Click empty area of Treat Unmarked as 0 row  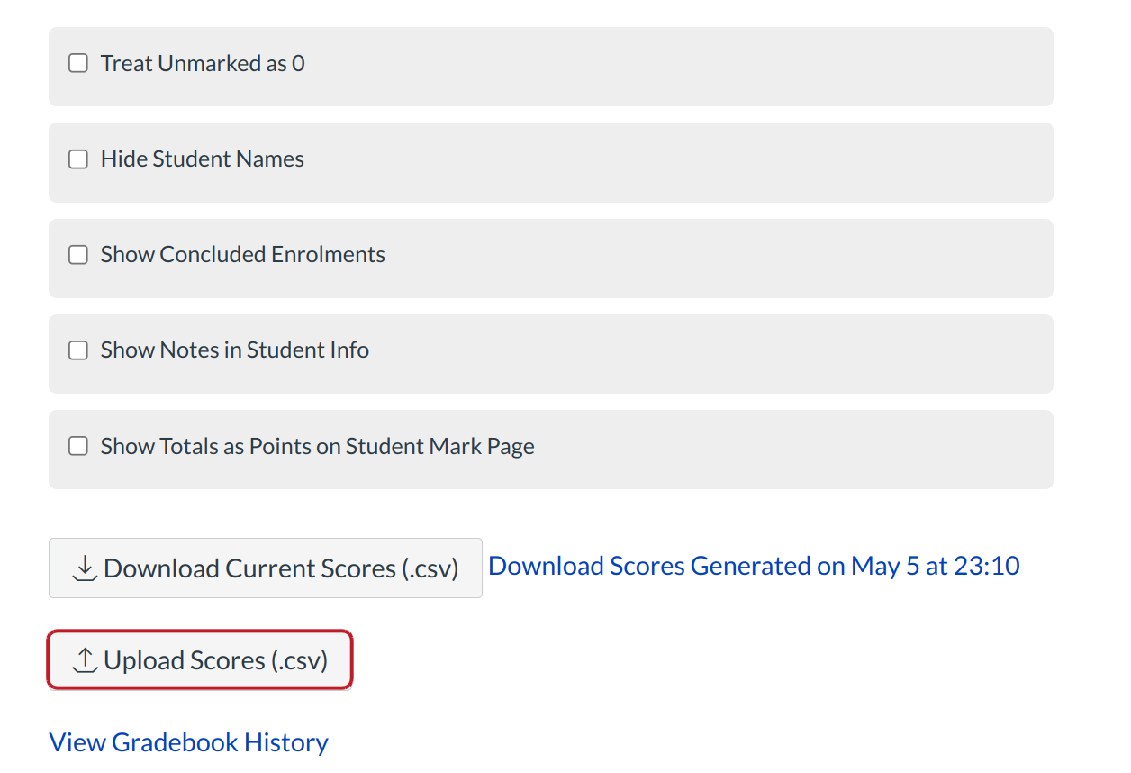point(675,67)
